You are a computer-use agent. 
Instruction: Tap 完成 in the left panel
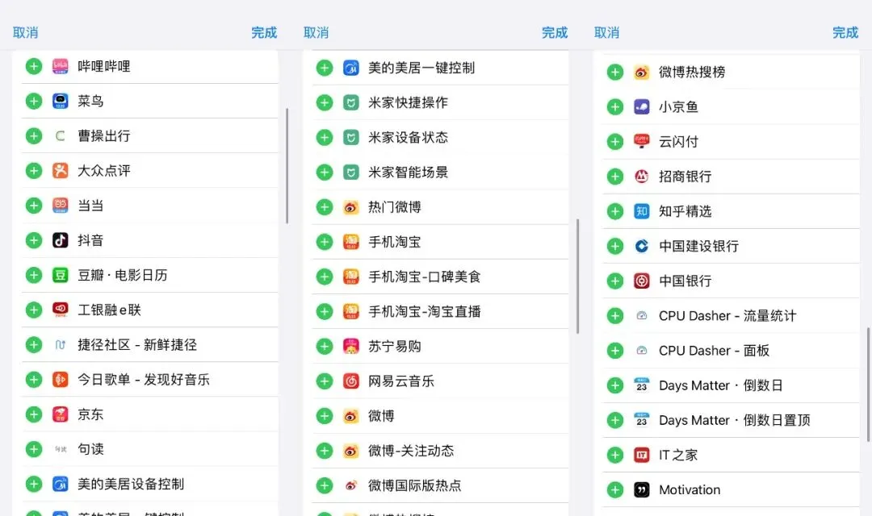pyautogui.click(x=264, y=33)
